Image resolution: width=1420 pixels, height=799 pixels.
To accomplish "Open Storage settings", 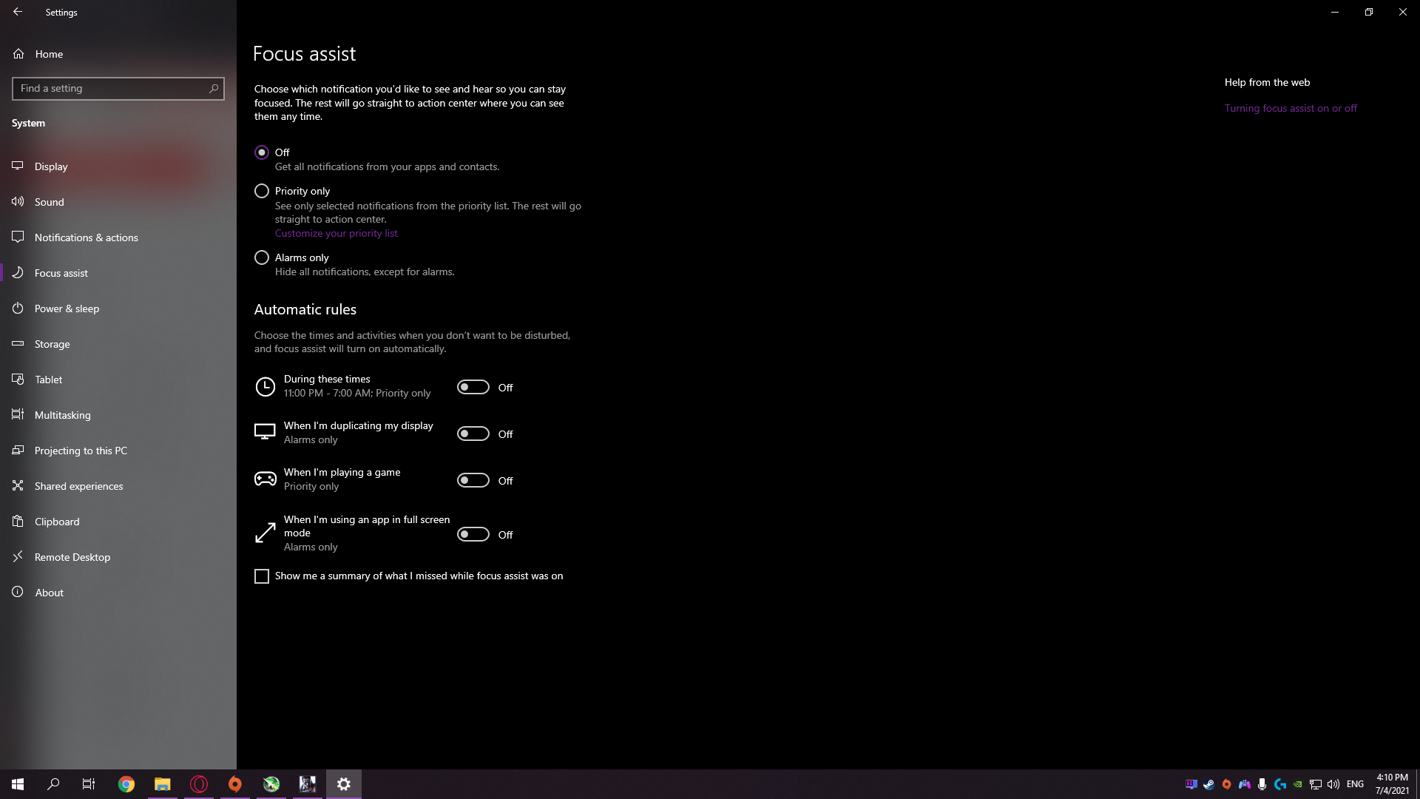I will tap(118, 344).
